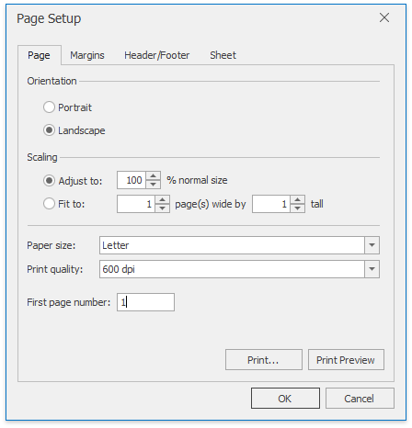
Task: Confirm with the OK button
Action: pos(285,399)
